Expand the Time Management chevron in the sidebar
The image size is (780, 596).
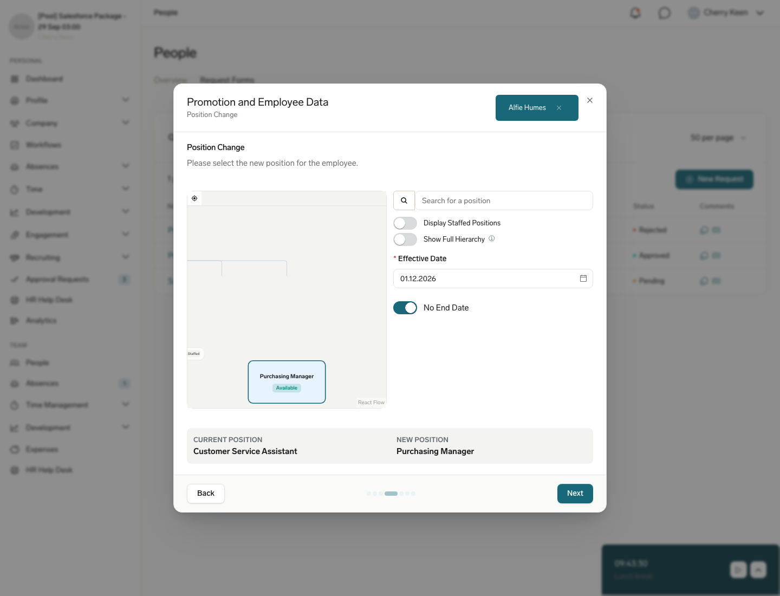point(126,404)
